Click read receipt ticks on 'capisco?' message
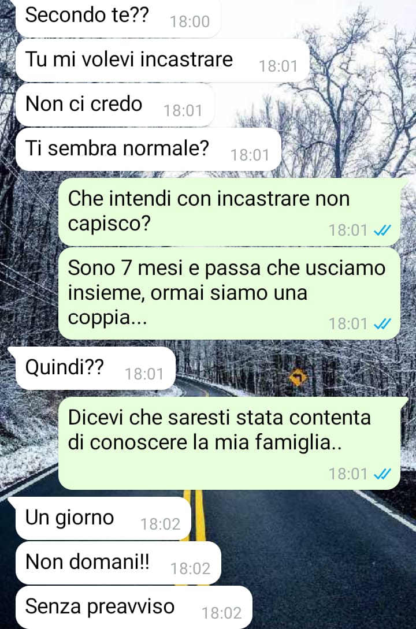This screenshot has width=416, height=629. (x=382, y=230)
